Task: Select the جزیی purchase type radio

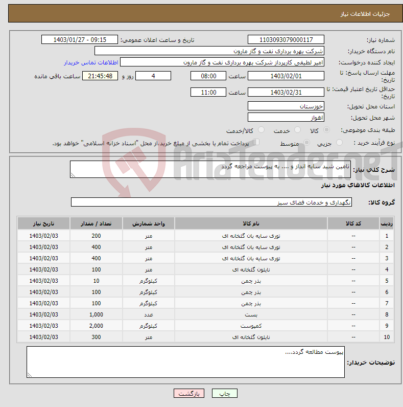Action: [x=339, y=143]
